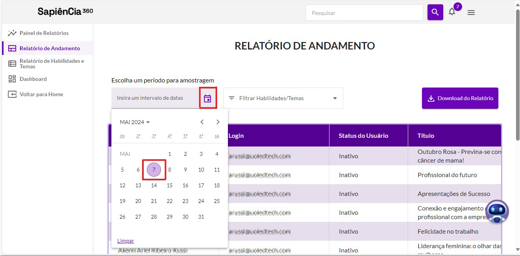Select May 27 in calendar
520x256 pixels.
pyautogui.click(x=138, y=217)
